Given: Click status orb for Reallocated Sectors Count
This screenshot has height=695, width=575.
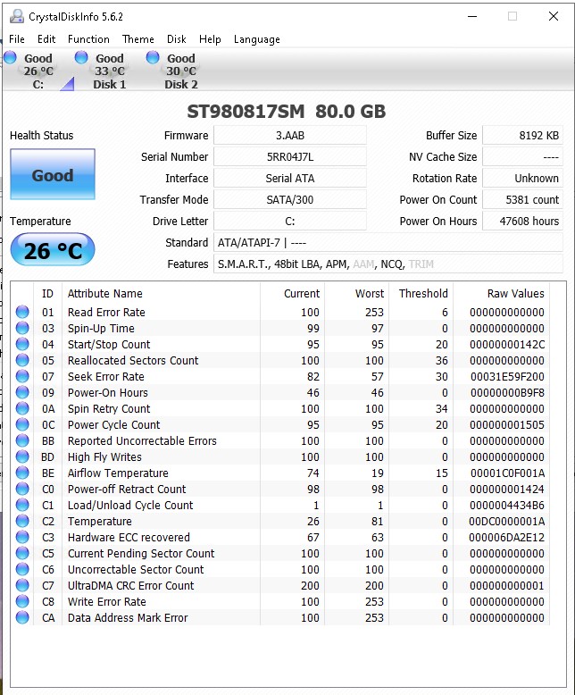Looking at the screenshot, I should [22, 360].
